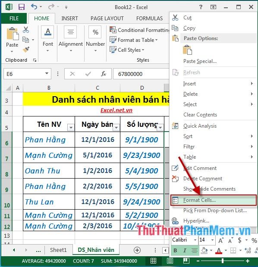Open the Alignment group button
Image resolution: width=258 pixels, height=267 pixels.
70,39
